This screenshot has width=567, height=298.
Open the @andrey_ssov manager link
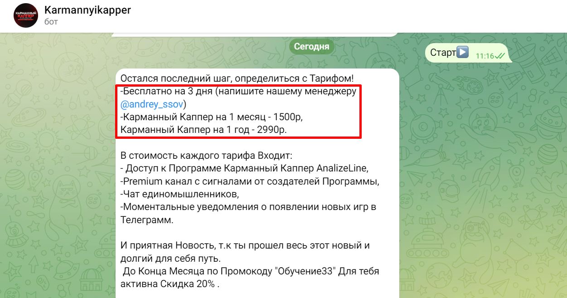point(152,104)
